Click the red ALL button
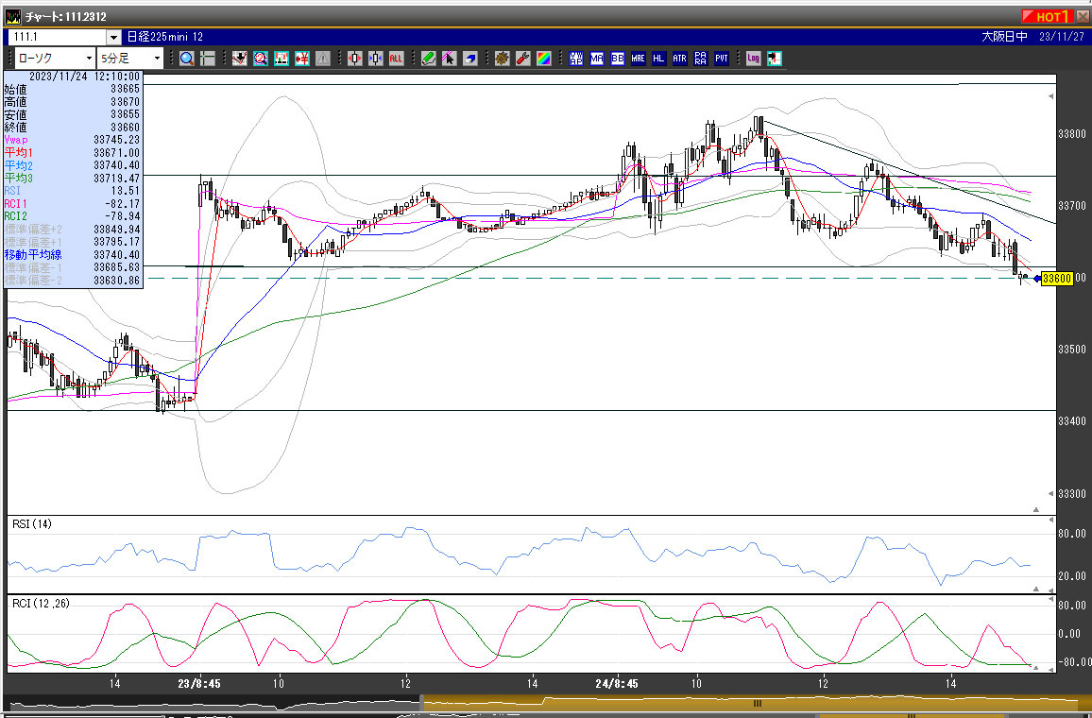Screen dimensions: 1092x718 tap(396, 59)
